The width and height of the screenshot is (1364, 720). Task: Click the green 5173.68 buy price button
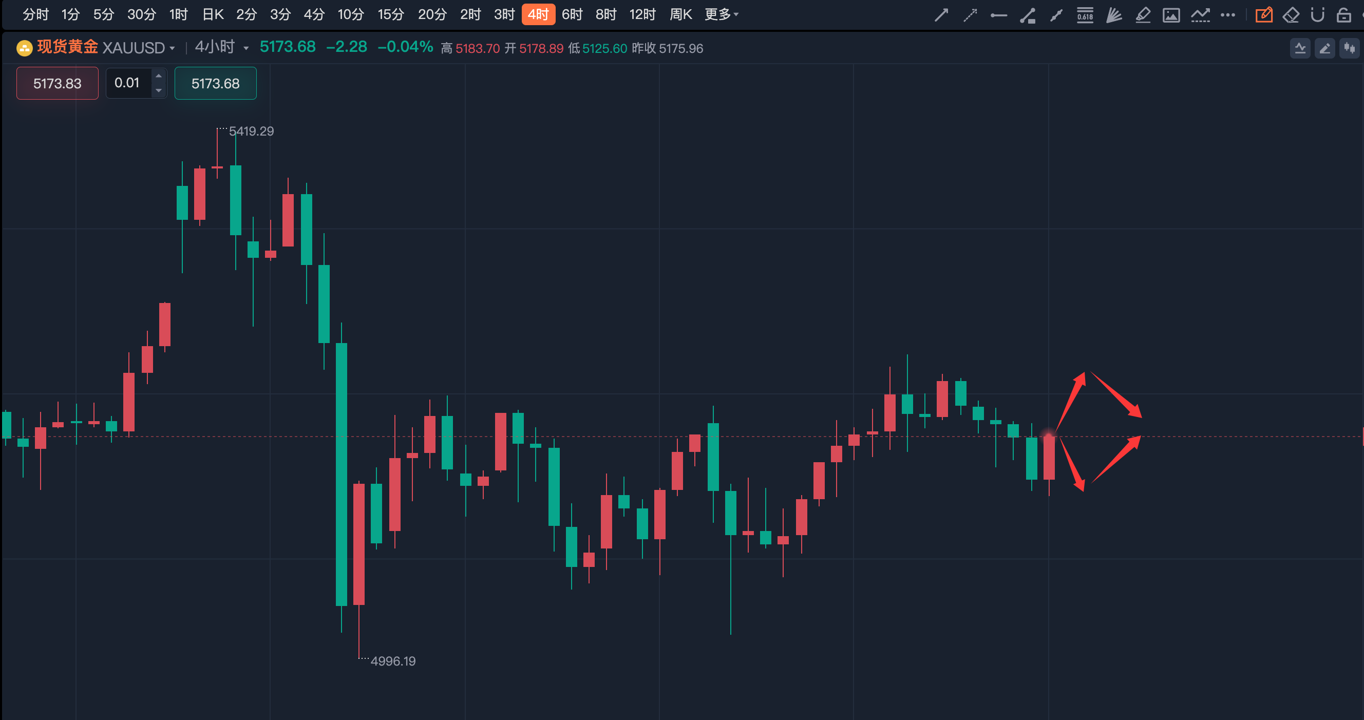[x=215, y=83]
